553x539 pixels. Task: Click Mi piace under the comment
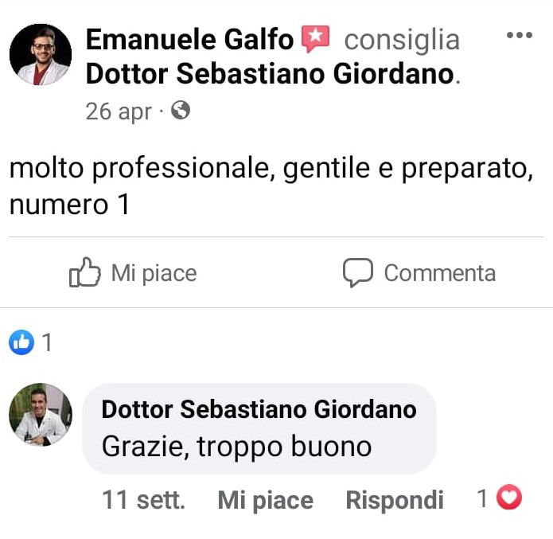(265, 500)
